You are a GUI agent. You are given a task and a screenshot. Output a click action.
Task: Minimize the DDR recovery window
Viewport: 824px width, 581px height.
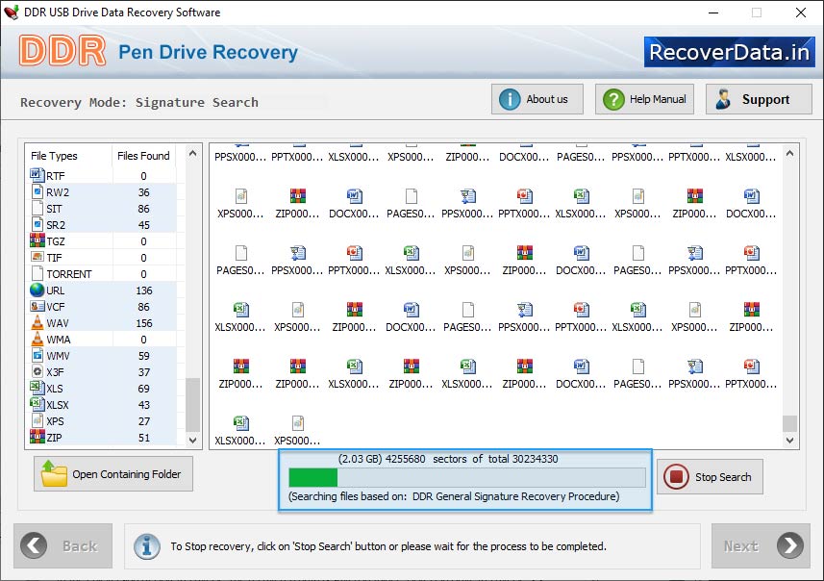(x=713, y=13)
